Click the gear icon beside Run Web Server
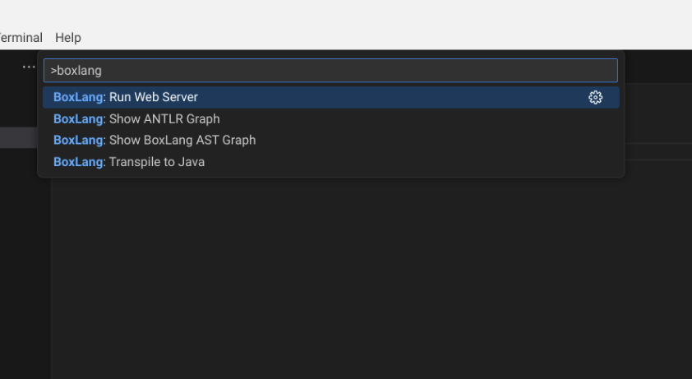This screenshot has height=379, width=692. (595, 98)
